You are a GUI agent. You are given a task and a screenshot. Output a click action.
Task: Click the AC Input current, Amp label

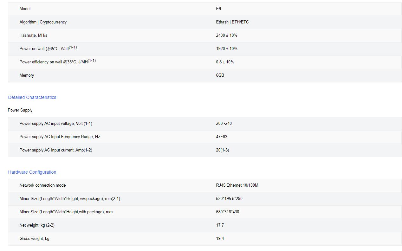click(x=56, y=150)
